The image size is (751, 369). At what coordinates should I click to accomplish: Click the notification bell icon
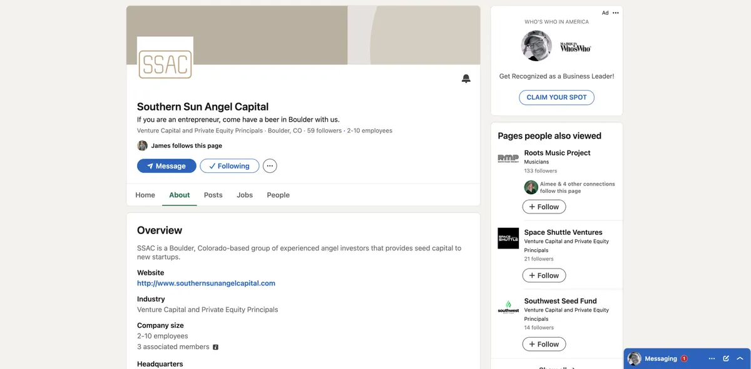coord(466,79)
